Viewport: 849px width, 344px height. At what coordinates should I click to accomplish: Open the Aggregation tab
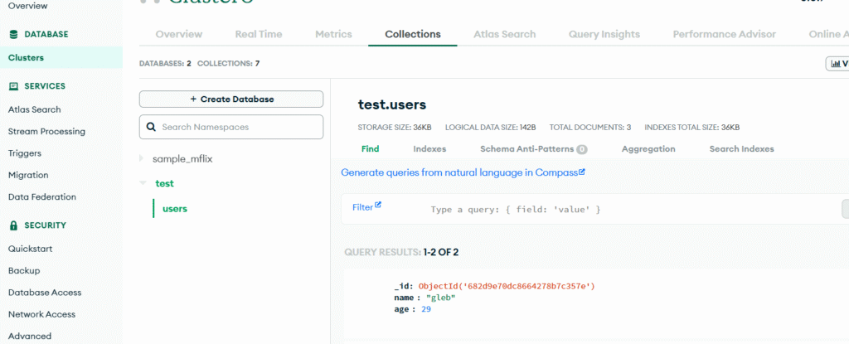pos(648,149)
